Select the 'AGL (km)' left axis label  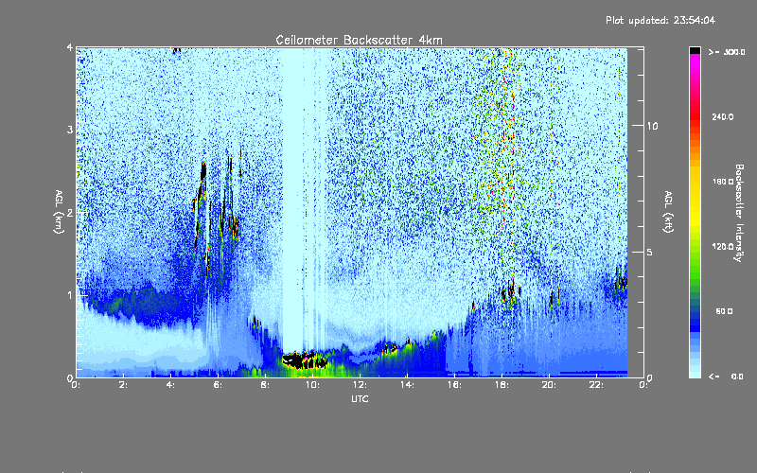pos(59,212)
